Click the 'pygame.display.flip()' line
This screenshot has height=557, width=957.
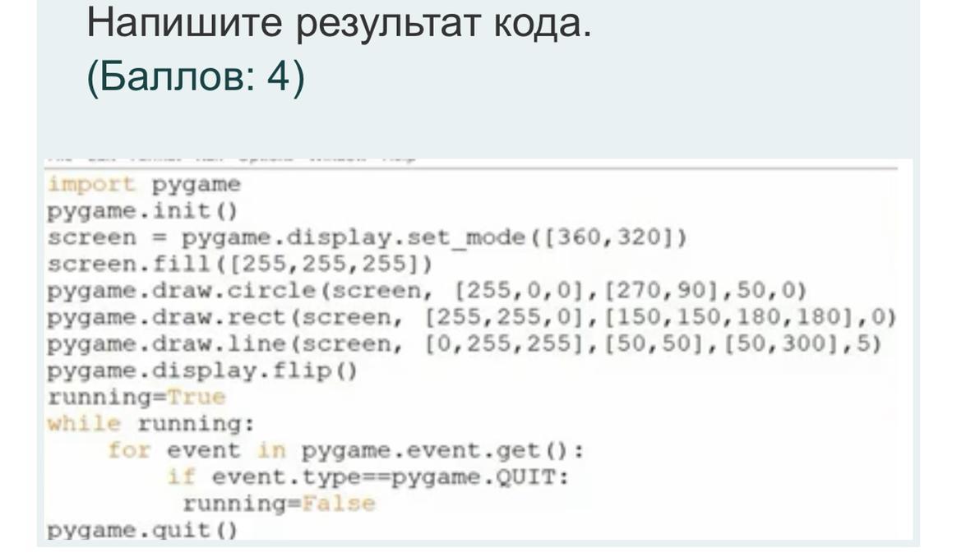(202, 371)
